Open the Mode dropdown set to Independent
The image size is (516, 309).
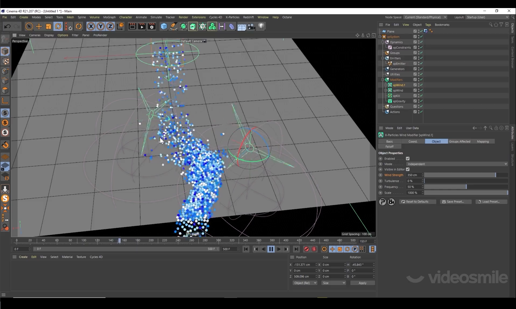[457, 164]
